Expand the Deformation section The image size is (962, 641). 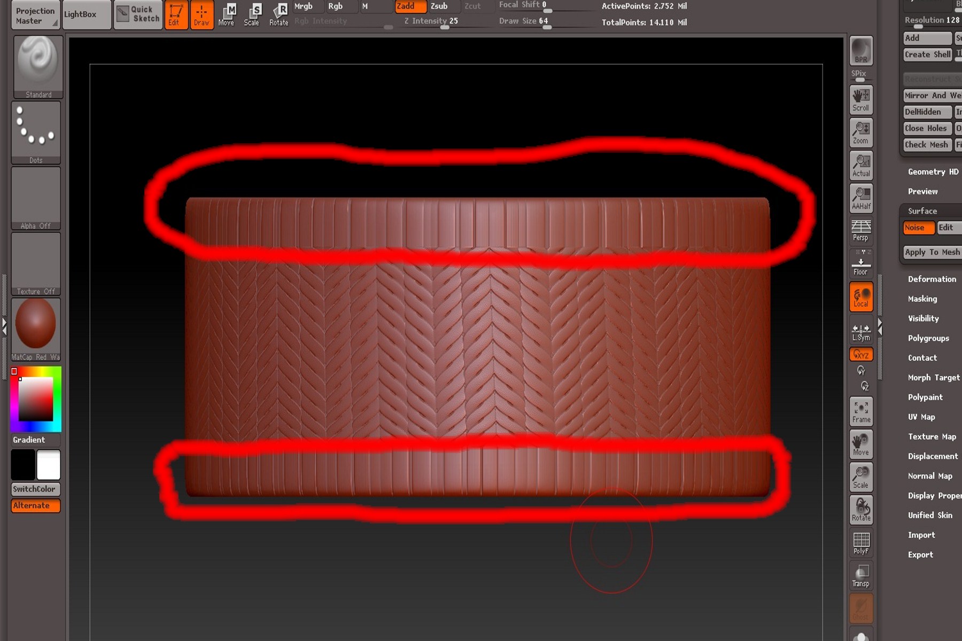[x=932, y=279]
